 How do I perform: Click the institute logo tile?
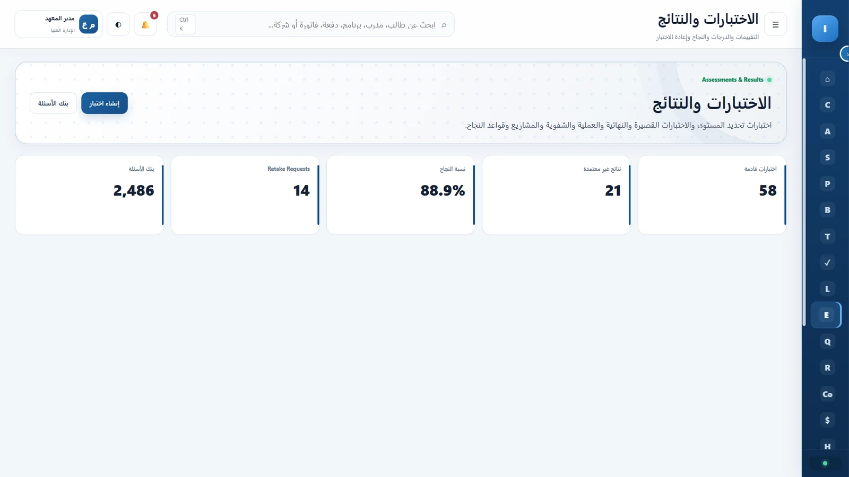(x=825, y=29)
